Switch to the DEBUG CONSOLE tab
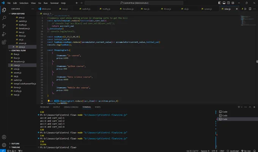This screenshot has height=152, width=258. (x=71, y=107)
